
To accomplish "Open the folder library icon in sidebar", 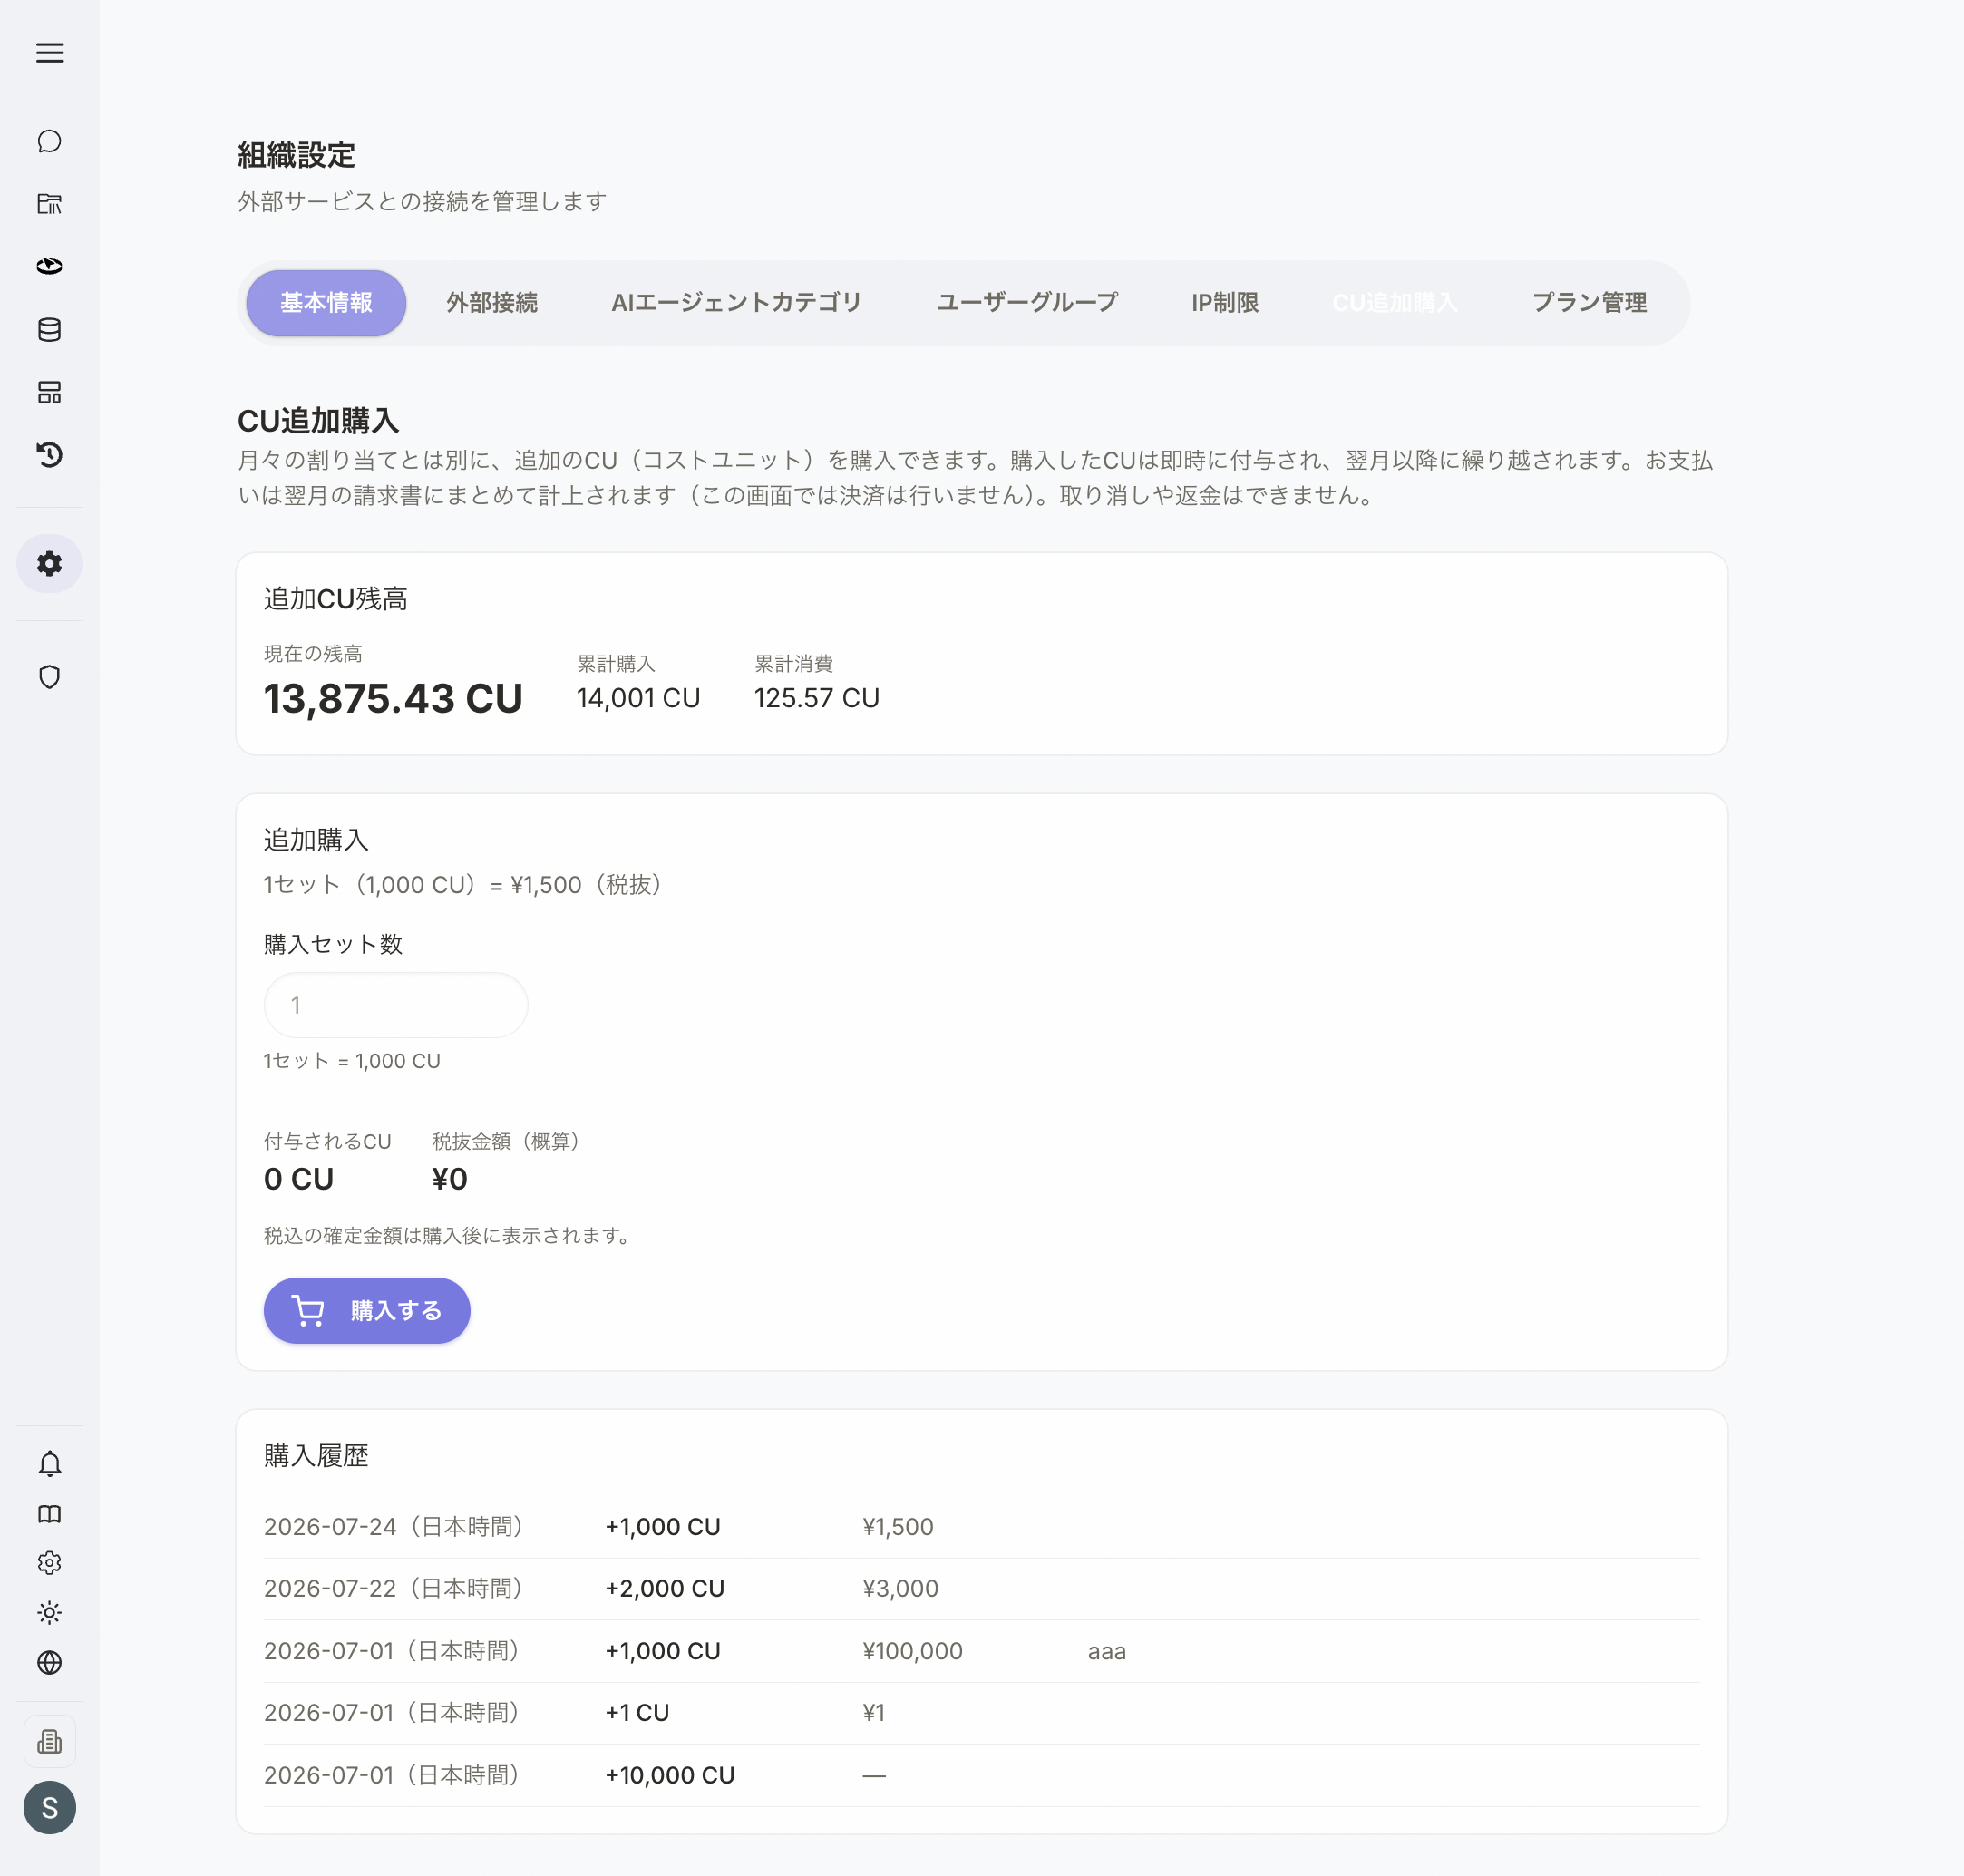I will (x=49, y=204).
